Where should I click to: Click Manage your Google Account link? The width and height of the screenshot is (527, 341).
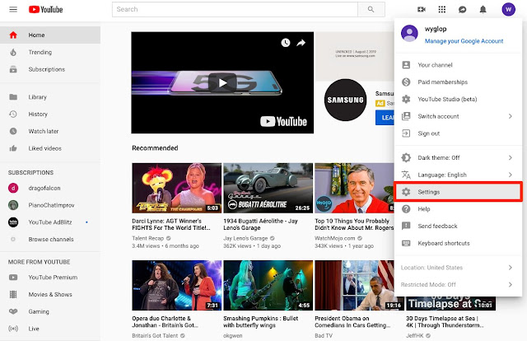pos(464,41)
